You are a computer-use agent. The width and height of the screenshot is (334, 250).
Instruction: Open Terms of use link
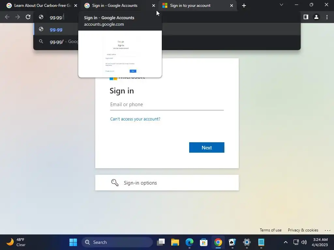270,230
